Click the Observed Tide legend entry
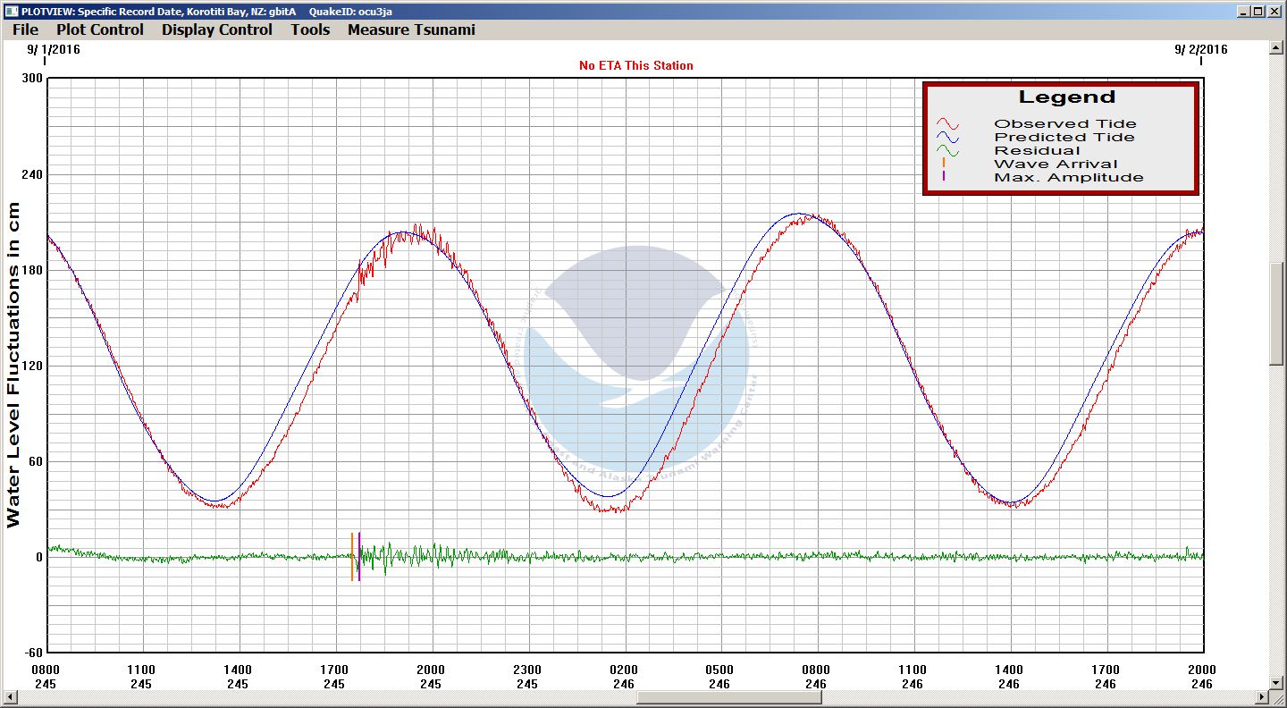Screen dimensions: 1287x708 click(1065, 124)
